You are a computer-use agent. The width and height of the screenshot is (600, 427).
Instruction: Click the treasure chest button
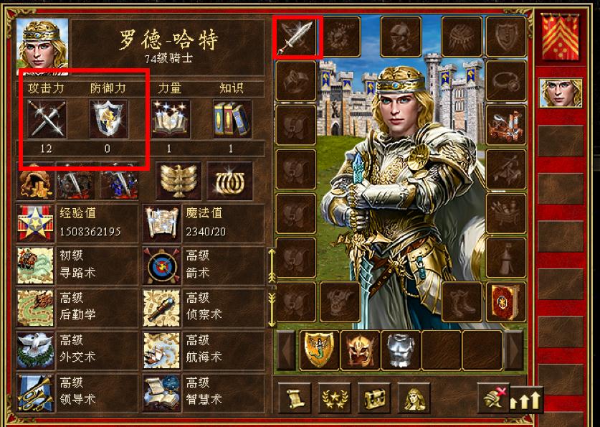[x=374, y=398]
